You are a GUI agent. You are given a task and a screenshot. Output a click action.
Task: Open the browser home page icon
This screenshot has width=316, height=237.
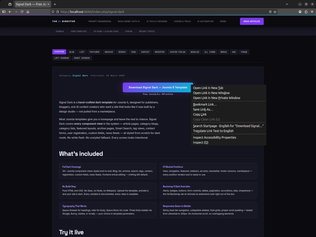click(x=28, y=12)
